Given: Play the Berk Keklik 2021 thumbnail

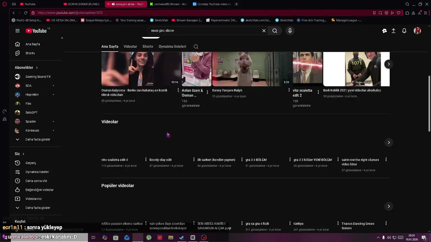Looking at the screenshot, I should point(356,69).
